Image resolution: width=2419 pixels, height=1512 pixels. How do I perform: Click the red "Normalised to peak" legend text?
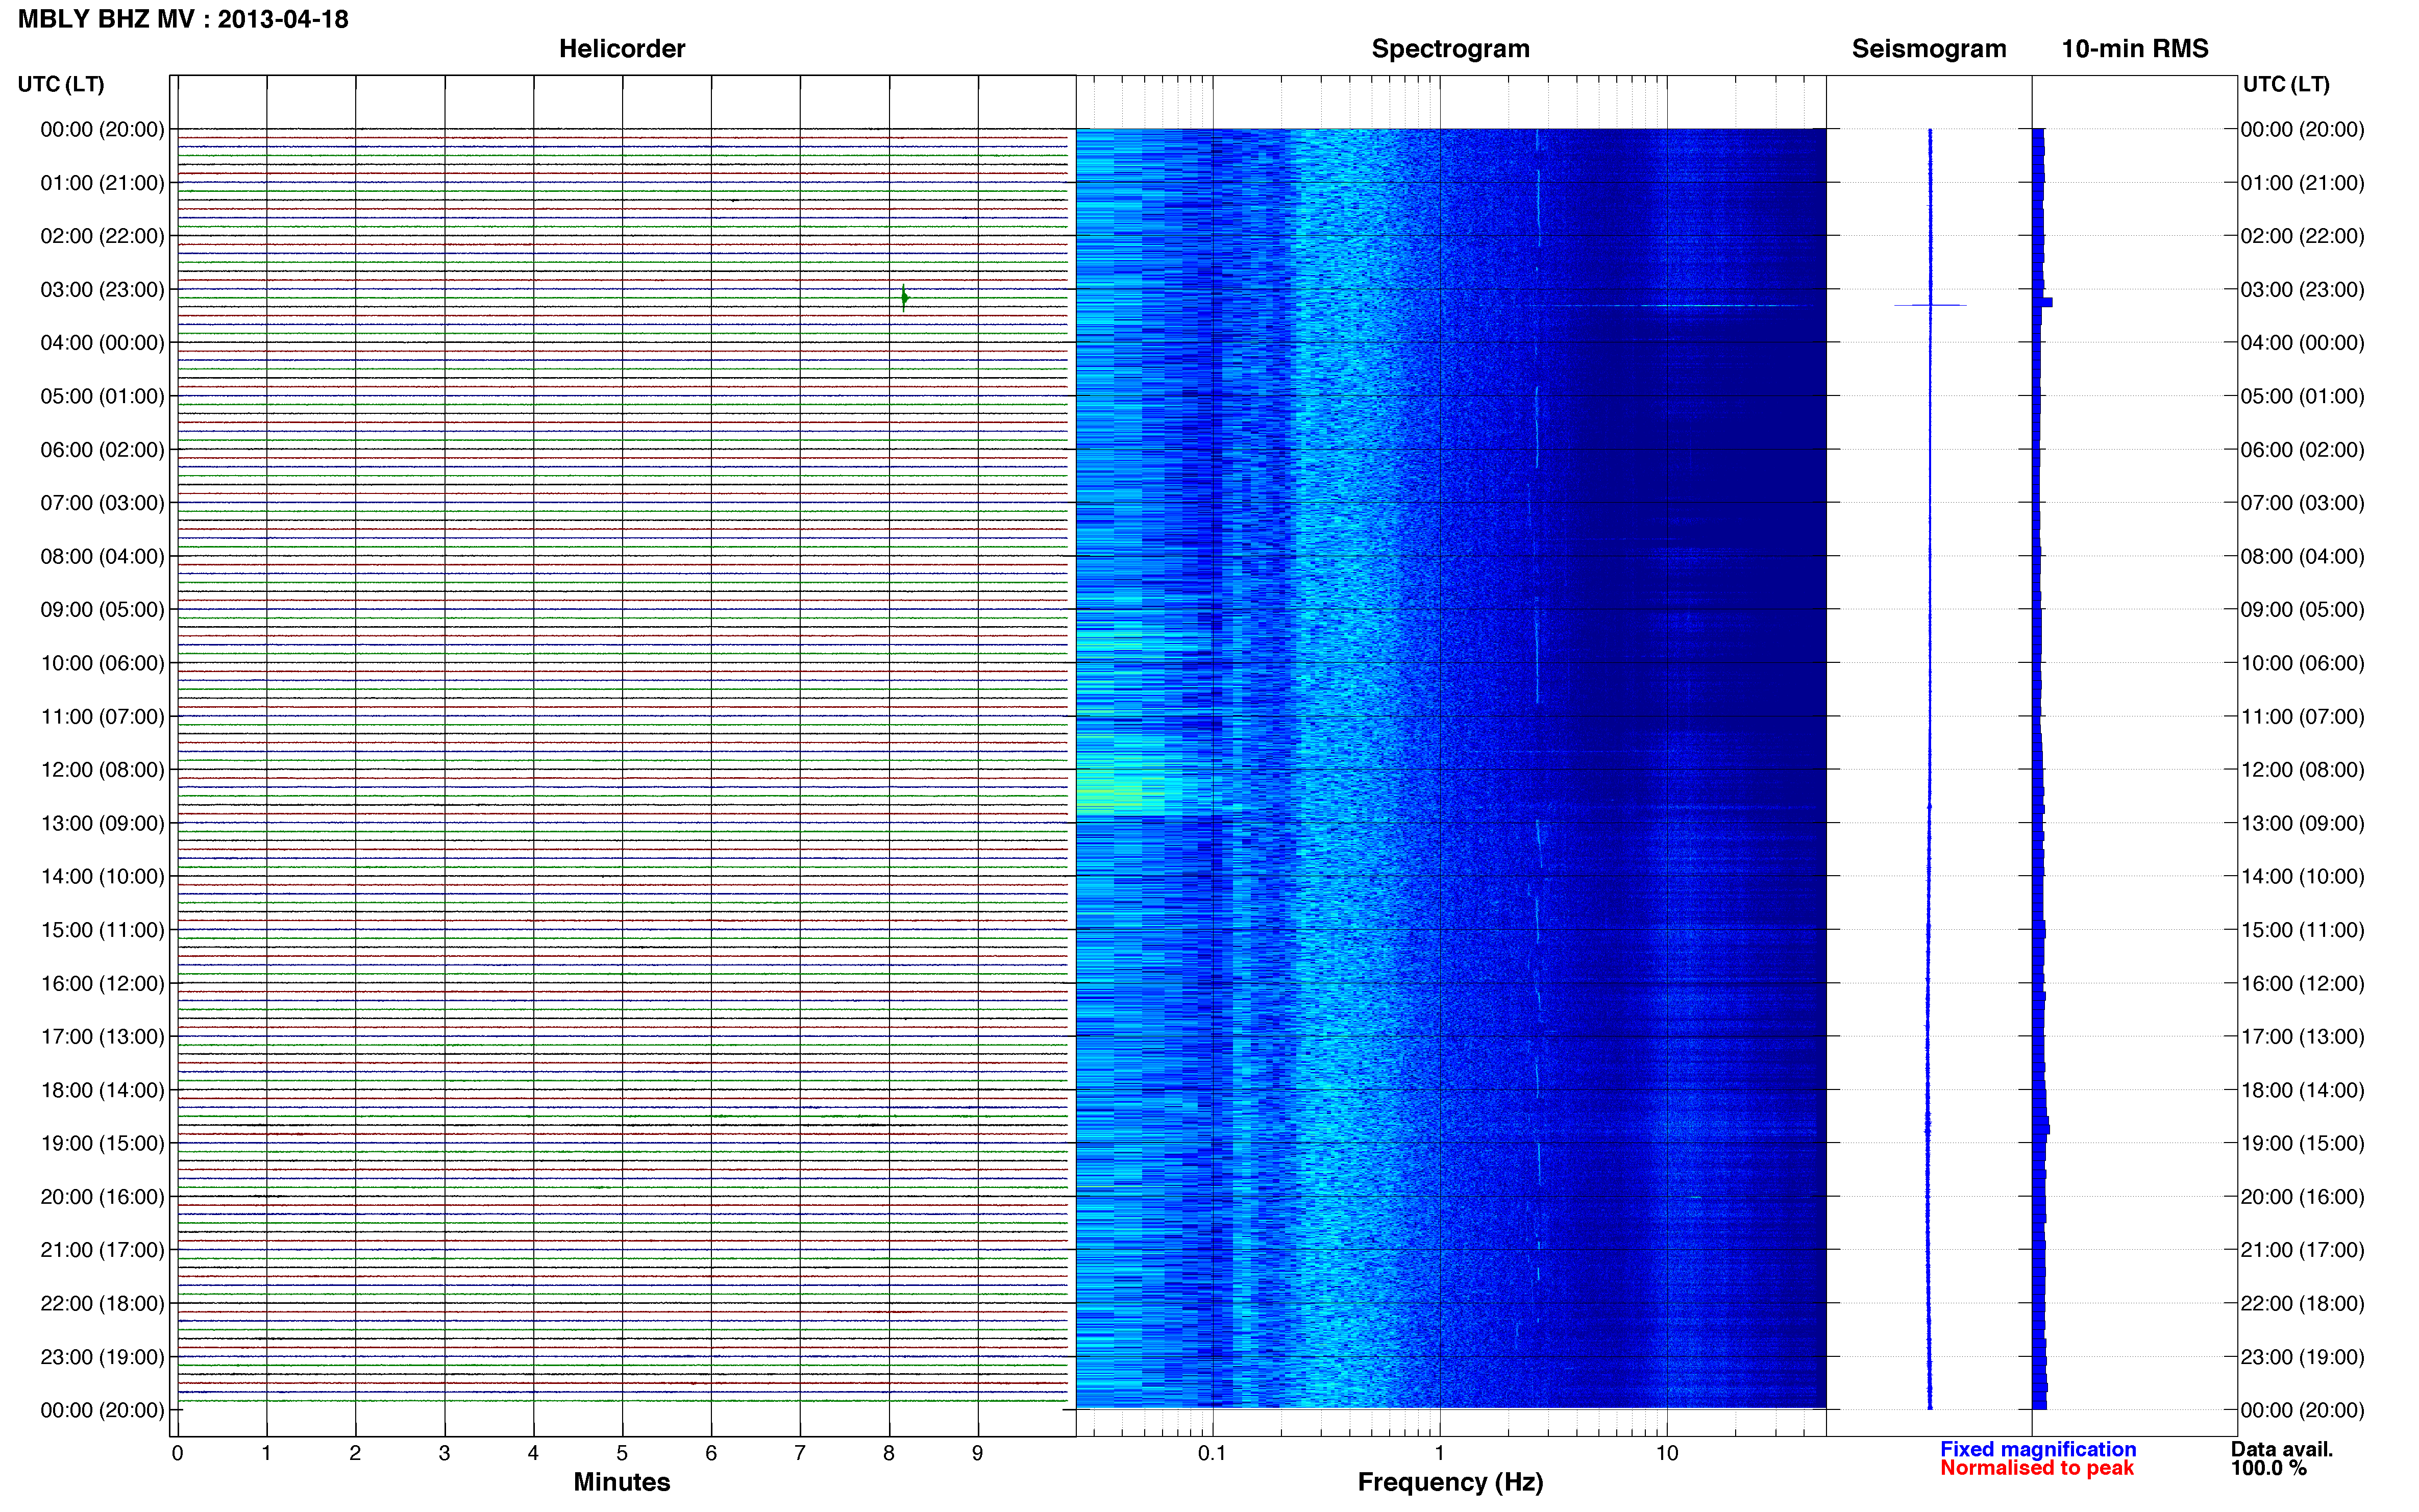(2037, 1468)
